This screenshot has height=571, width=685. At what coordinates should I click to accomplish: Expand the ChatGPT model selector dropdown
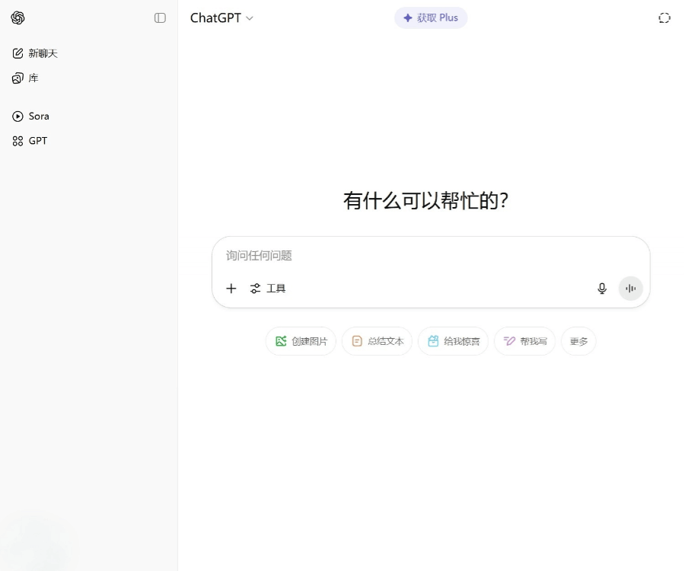pos(221,18)
